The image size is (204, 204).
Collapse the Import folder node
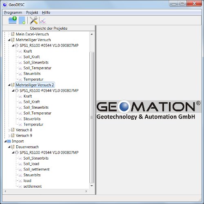5,141
